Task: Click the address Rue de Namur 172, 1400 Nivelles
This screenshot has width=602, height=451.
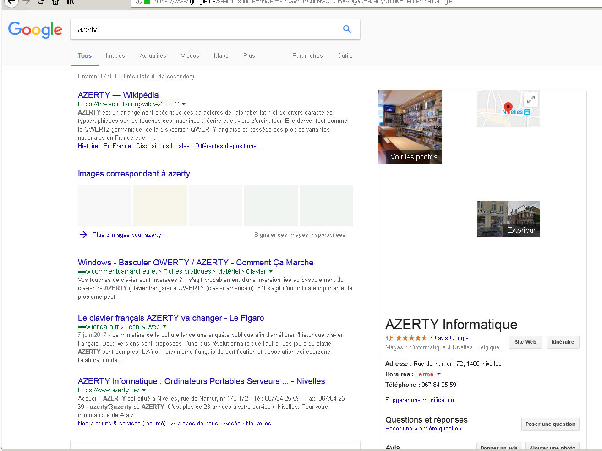Action: [x=458, y=364]
